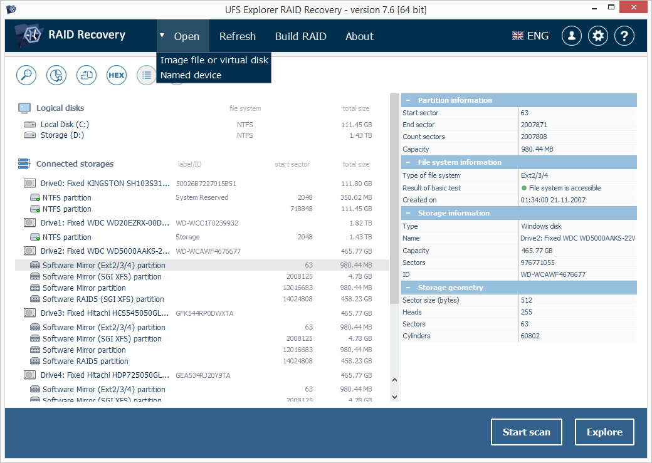The width and height of the screenshot is (652, 463).
Task: Open the HEX viewer icon
Action: (117, 75)
